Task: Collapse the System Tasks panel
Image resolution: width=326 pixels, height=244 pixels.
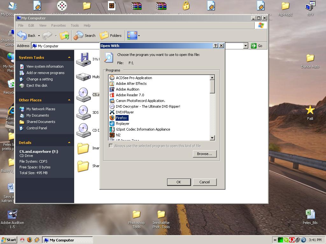Action: tap(69, 58)
